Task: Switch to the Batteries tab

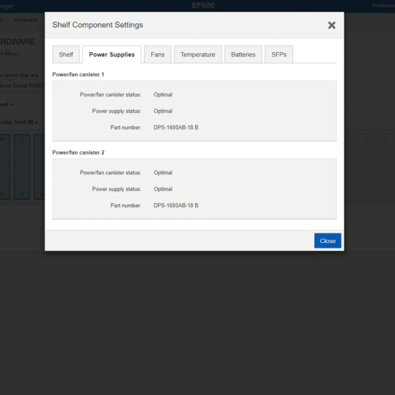Action: (243, 55)
